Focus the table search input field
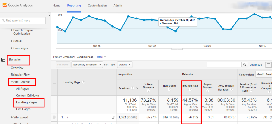Viewport: 272px width, 137px height. 224,65
